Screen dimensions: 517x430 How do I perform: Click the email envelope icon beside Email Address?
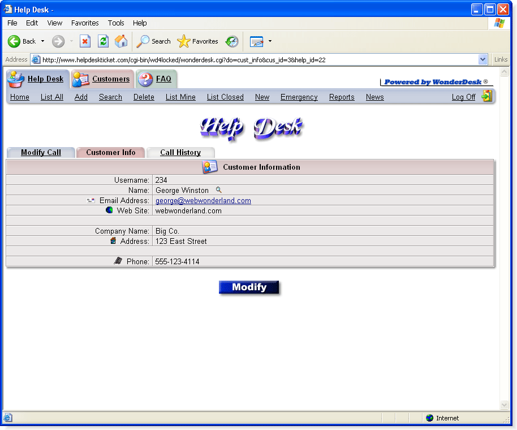pyautogui.click(x=91, y=200)
